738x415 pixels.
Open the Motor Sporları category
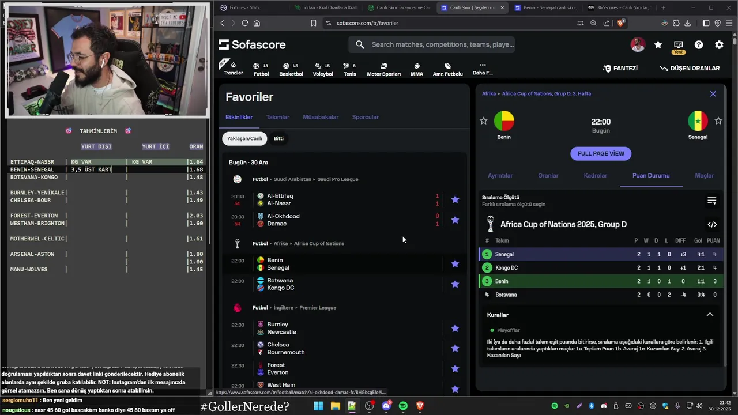(x=383, y=69)
